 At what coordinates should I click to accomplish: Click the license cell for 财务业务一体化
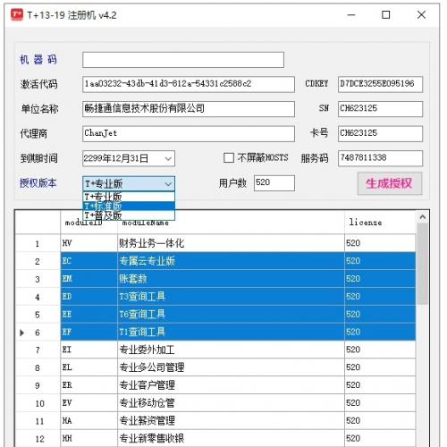[380, 243]
